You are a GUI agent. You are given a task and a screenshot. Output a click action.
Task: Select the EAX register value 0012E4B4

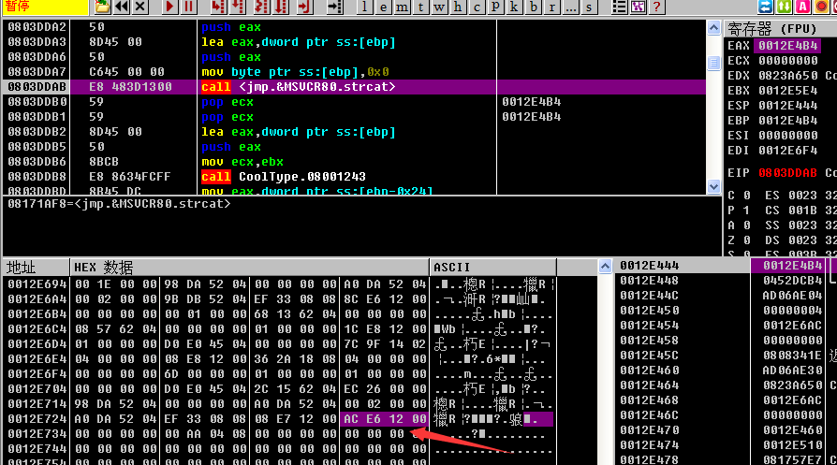point(788,45)
